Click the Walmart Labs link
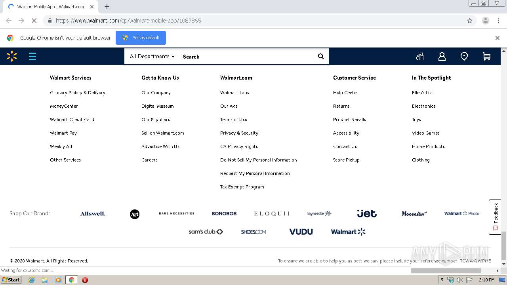507x285 pixels. [x=234, y=93]
